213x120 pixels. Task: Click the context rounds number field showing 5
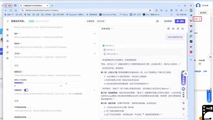(x=71, y=83)
